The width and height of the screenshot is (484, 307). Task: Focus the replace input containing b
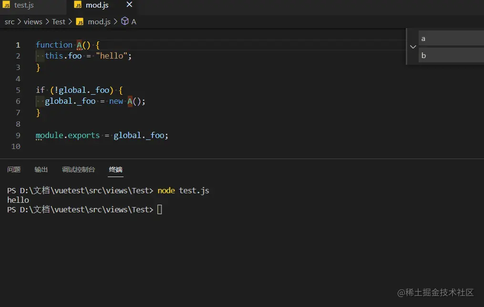(451, 56)
